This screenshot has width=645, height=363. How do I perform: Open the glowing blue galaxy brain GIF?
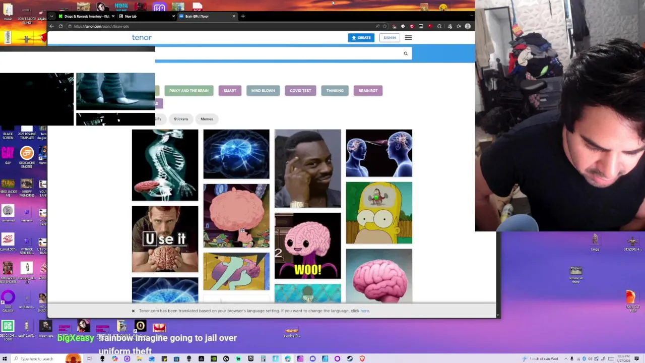(236, 154)
